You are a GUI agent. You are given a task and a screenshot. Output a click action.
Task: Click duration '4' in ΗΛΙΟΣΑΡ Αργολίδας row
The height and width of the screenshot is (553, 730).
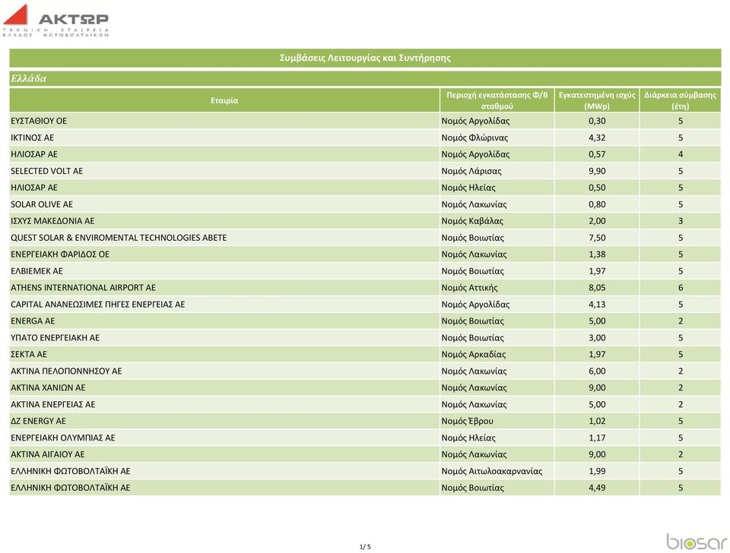680,154
